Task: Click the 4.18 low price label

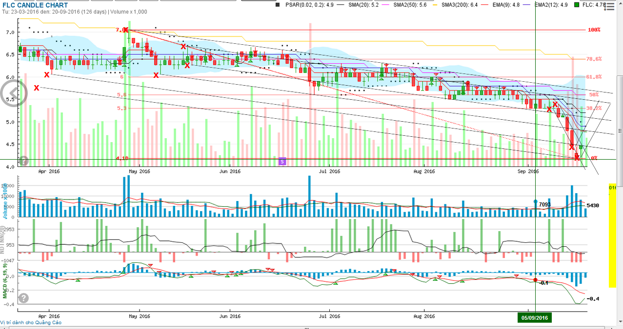Action: pyautogui.click(x=122, y=158)
